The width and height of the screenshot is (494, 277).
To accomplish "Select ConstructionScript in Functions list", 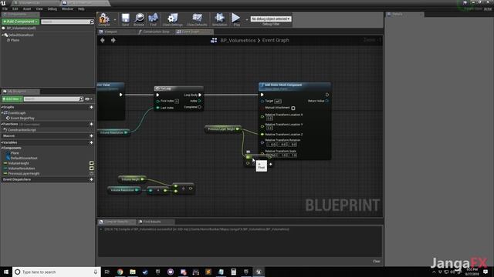I will click(22, 130).
